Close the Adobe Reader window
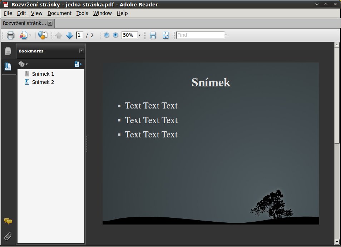 335,4
